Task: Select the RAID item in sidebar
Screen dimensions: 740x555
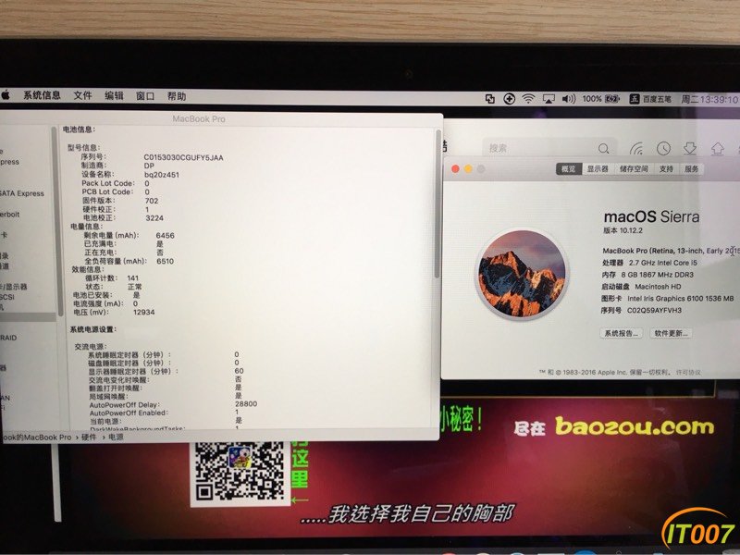Action: pos(8,338)
